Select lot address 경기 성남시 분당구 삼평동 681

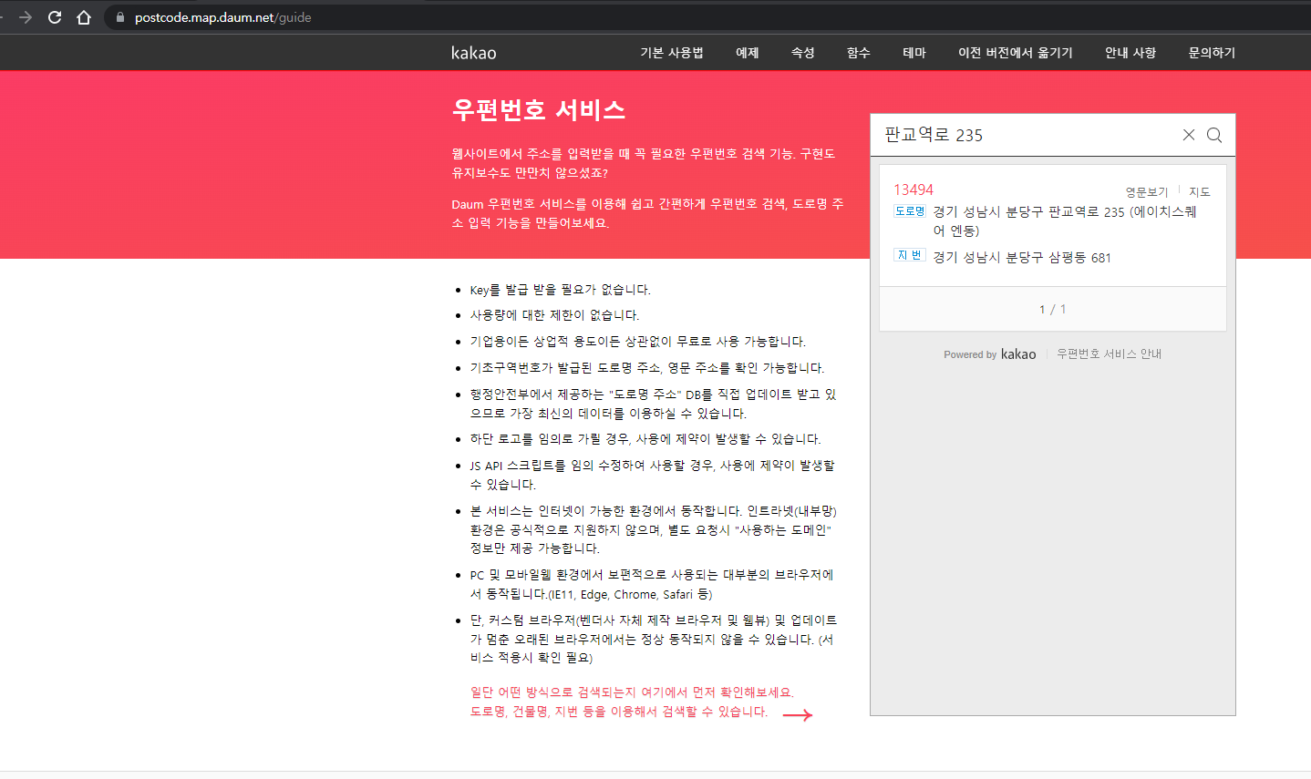coord(1022,258)
